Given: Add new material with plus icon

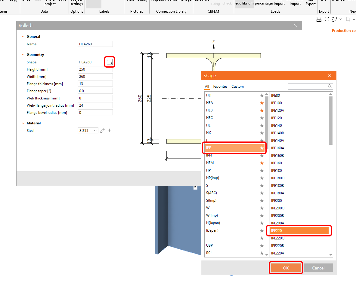Looking at the screenshot, I should [x=110, y=130].
